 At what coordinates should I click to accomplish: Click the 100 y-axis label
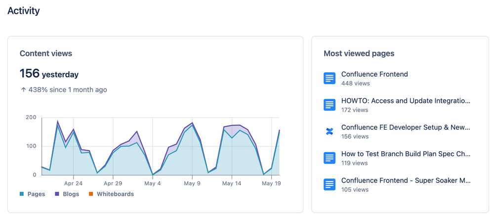pos(33,146)
